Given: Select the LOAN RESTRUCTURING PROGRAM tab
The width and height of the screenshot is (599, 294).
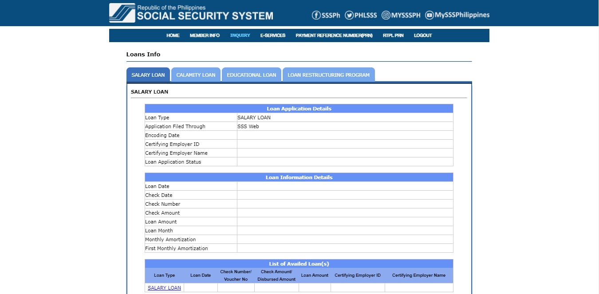Looking at the screenshot, I should tap(328, 74).
